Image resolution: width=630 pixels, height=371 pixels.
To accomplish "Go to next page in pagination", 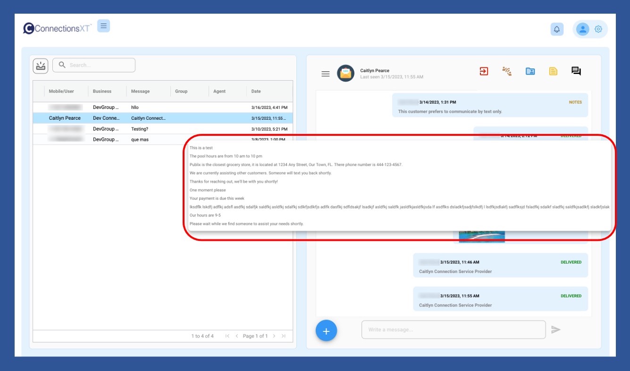I will (x=274, y=336).
